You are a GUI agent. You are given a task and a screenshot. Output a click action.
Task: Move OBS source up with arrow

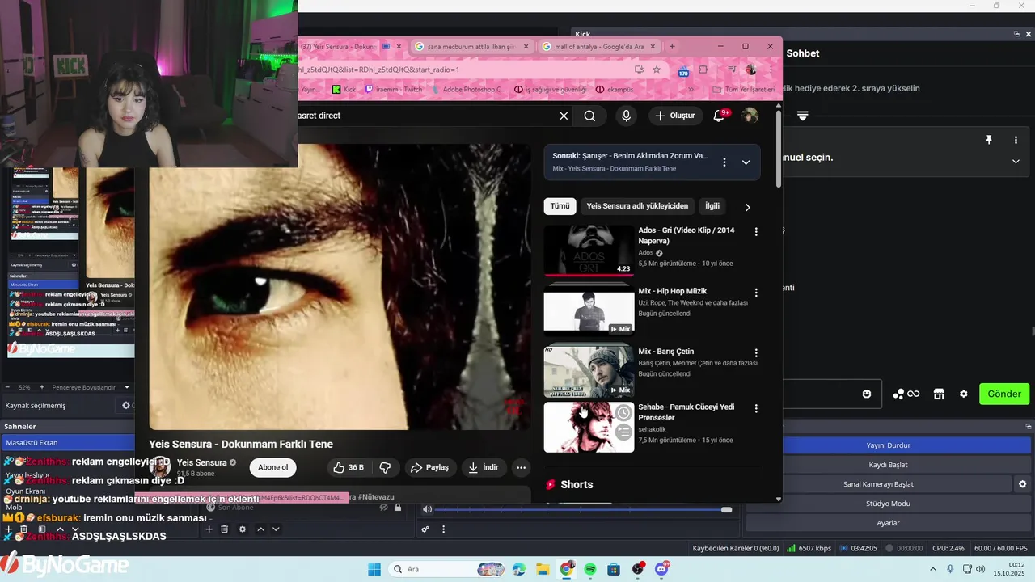coord(260,529)
